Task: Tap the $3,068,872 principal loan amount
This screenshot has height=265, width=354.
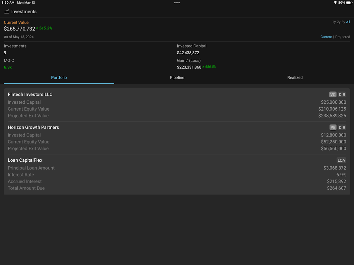Action: click(334, 168)
